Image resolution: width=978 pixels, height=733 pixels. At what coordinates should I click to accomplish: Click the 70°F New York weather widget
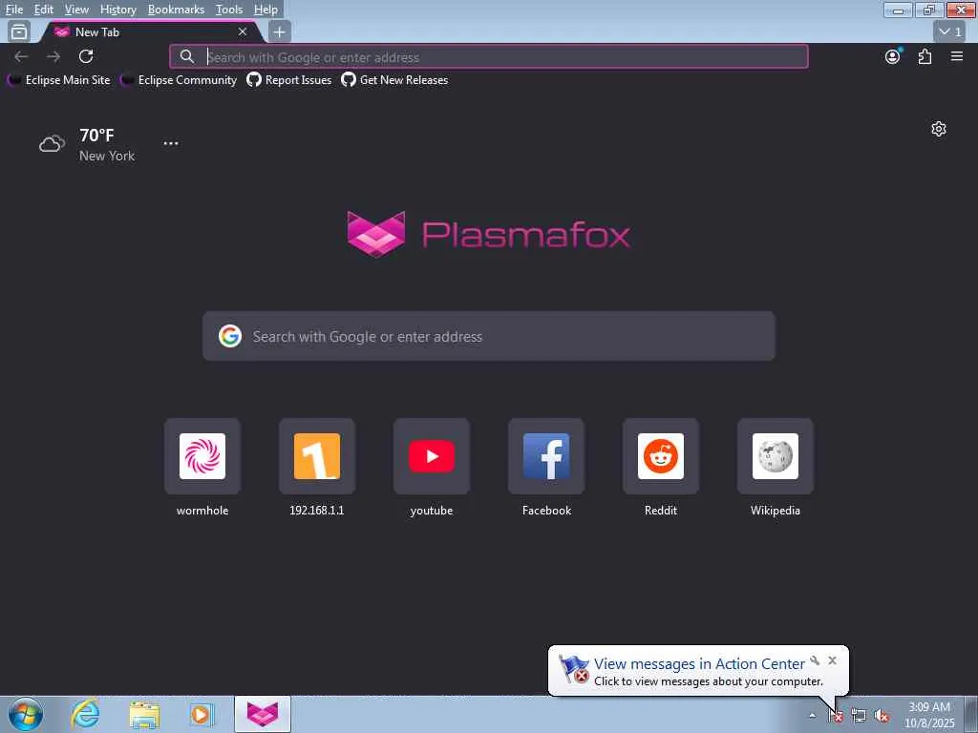tap(87, 145)
